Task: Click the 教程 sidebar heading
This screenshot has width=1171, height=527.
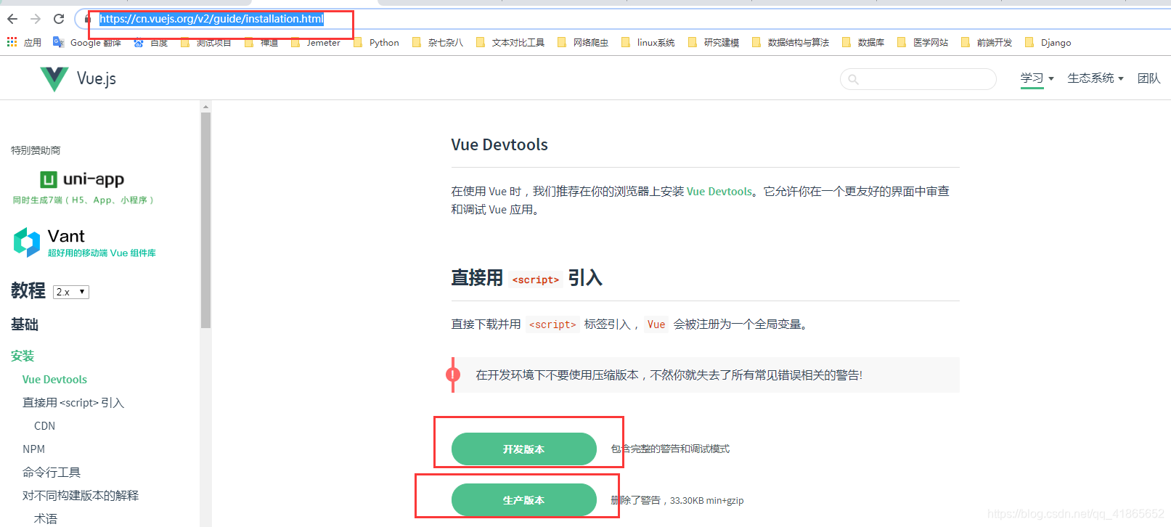Action: pyautogui.click(x=28, y=290)
